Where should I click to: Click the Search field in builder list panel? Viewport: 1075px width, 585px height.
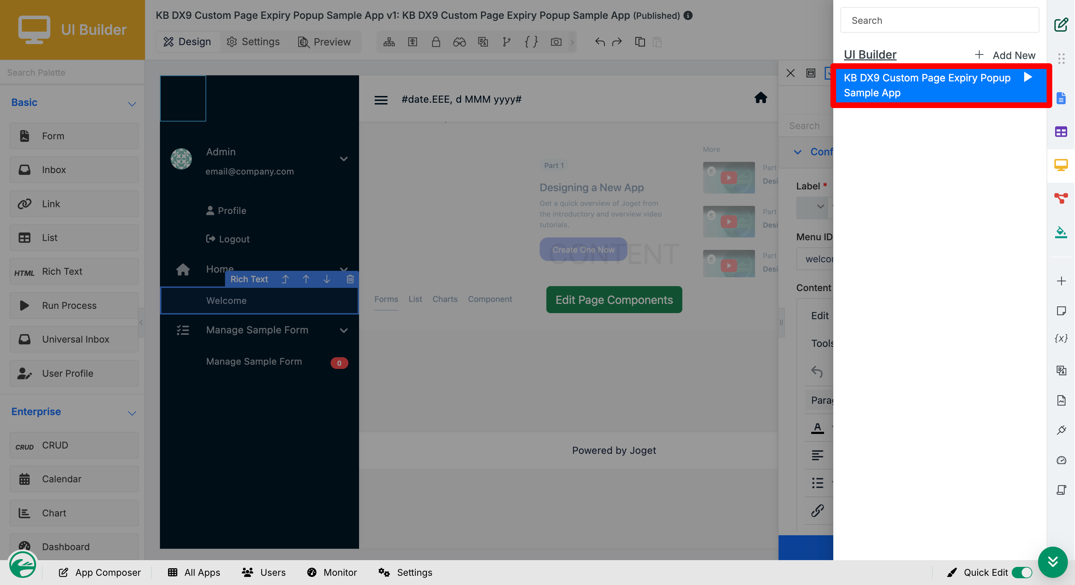click(939, 20)
